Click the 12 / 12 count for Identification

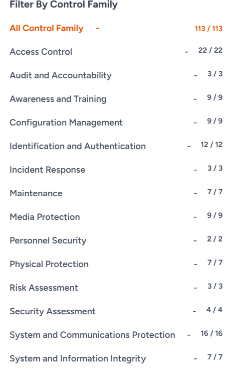211,145
